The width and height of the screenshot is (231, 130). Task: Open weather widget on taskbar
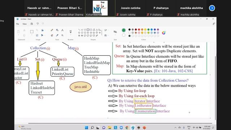pyautogui.click(x=24, y=127)
